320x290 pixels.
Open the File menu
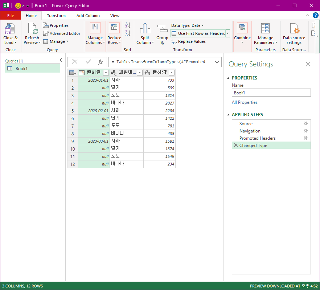point(11,16)
